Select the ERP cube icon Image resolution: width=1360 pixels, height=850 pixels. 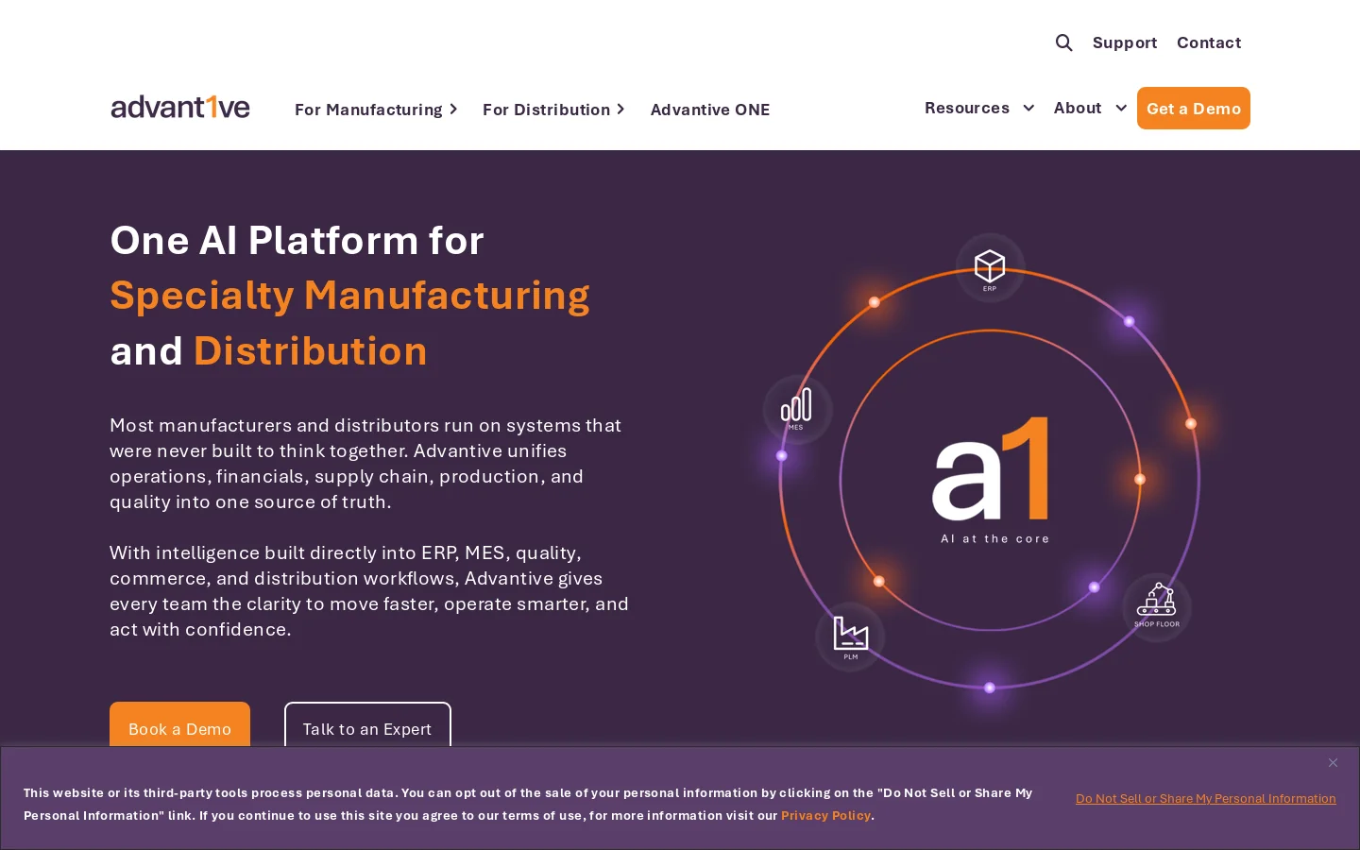pyautogui.click(x=990, y=267)
